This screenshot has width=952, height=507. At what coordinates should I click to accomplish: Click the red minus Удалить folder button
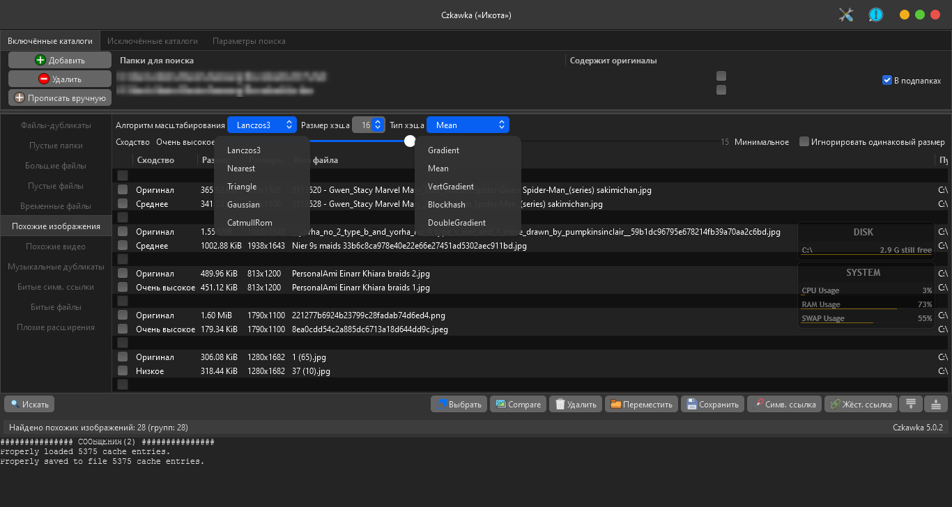[x=60, y=79]
